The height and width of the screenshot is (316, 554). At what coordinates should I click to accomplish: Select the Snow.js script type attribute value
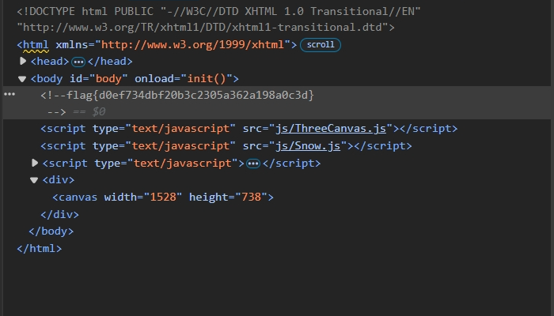click(180, 145)
